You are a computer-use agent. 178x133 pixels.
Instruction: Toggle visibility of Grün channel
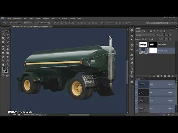[136, 101]
